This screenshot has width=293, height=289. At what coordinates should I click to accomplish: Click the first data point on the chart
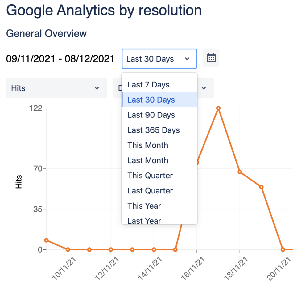tap(46, 240)
